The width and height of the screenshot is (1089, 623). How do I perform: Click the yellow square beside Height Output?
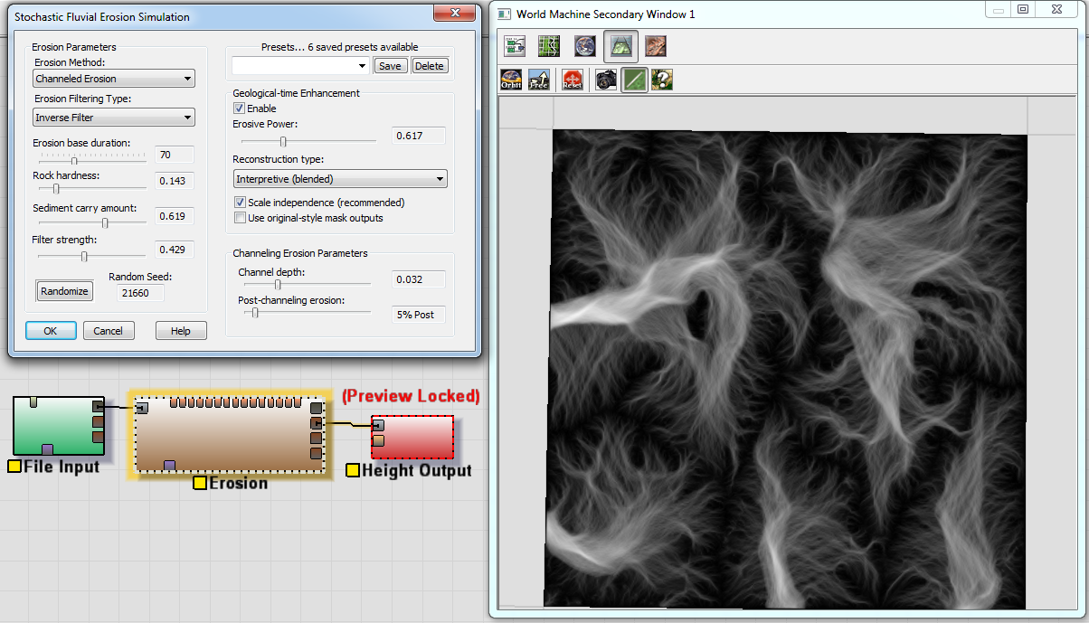point(353,470)
